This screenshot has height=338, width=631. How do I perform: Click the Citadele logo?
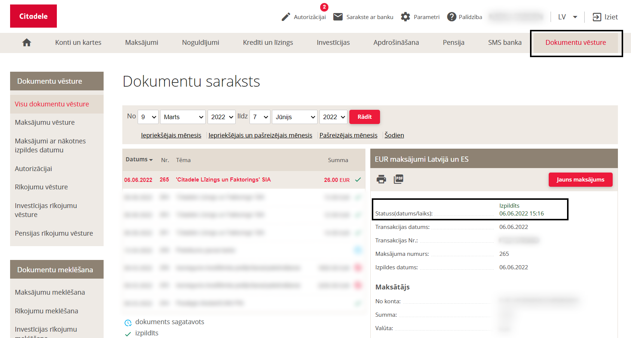pos(33,16)
